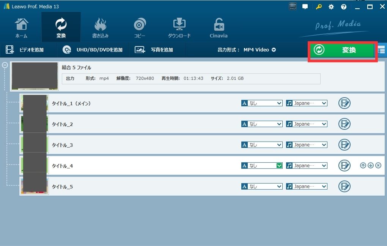Move タイトル_4 down with arrow icon
Viewport: 387px width, 246px height.
370,165
